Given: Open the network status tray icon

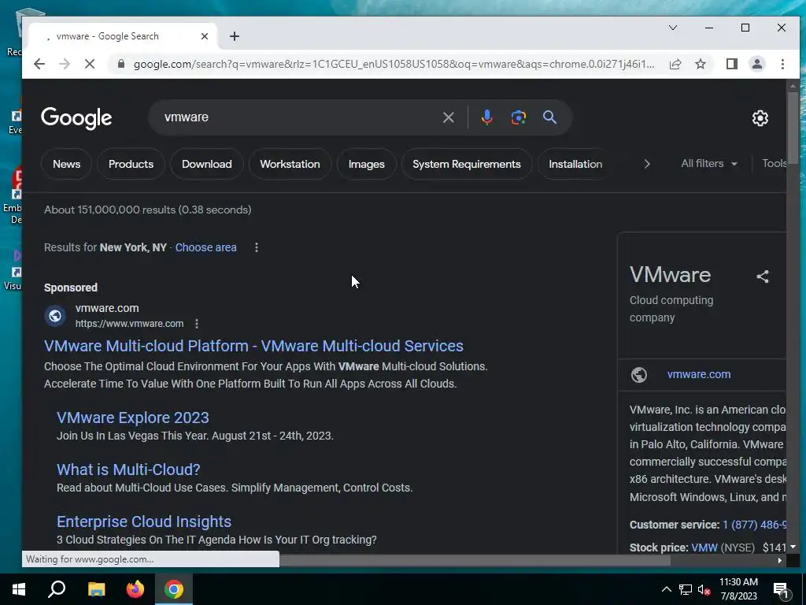Looking at the screenshot, I should tap(686, 589).
